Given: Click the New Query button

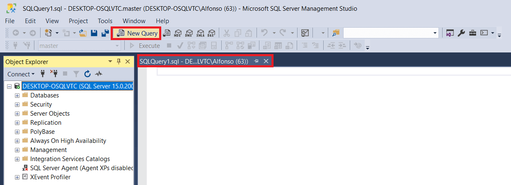Looking at the screenshot, I should (136, 33).
